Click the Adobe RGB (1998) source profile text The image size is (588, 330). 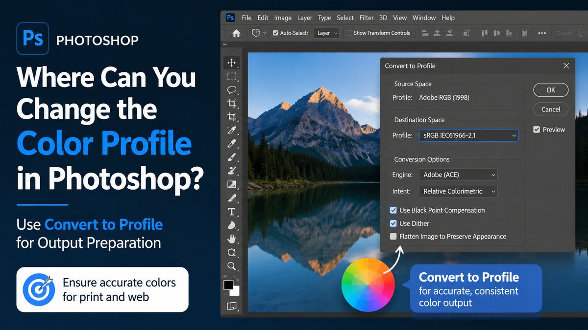click(x=444, y=97)
